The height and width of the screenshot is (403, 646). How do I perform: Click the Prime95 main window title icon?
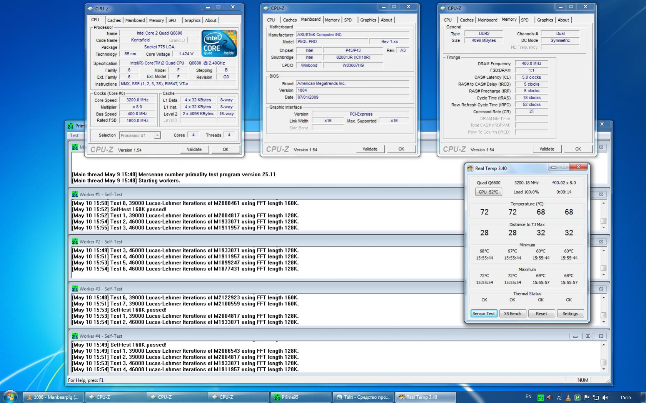(70, 126)
